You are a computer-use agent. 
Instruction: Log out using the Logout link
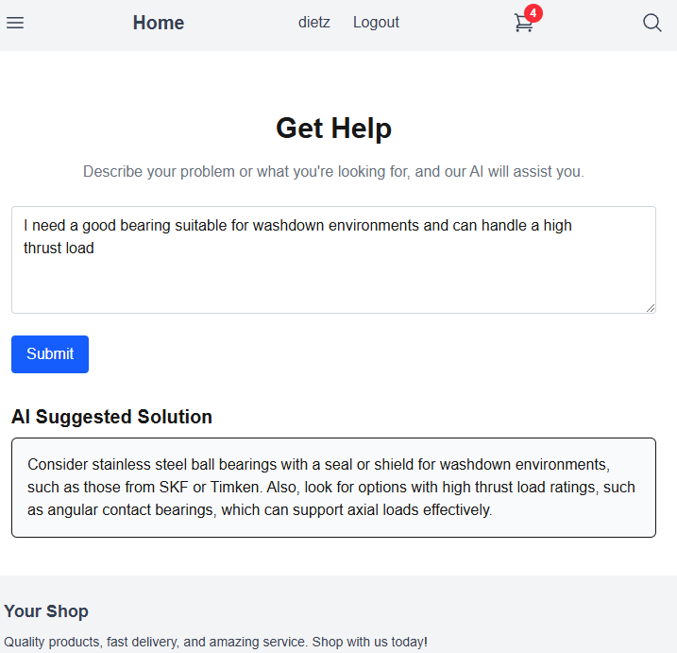tap(376, 22)
